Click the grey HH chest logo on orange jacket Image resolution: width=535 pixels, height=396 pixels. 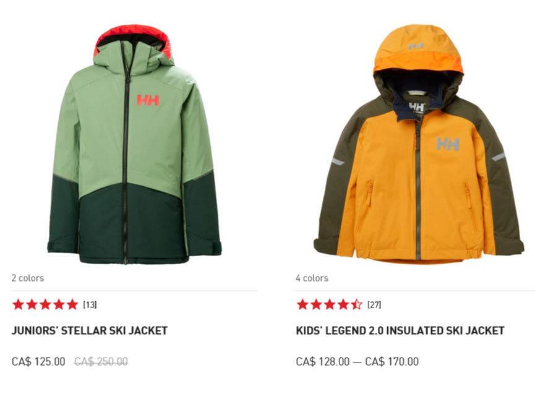[448, 144]
